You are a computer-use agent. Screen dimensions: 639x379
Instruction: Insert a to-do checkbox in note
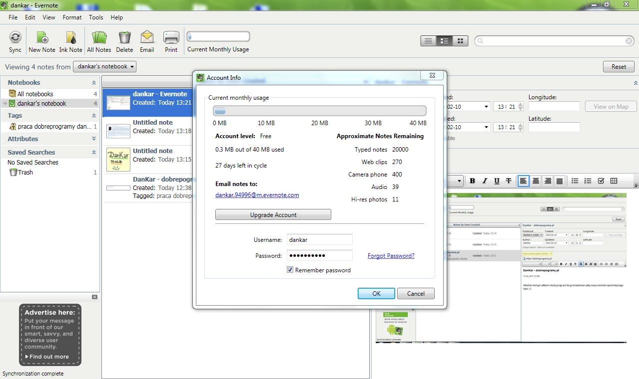601,181
